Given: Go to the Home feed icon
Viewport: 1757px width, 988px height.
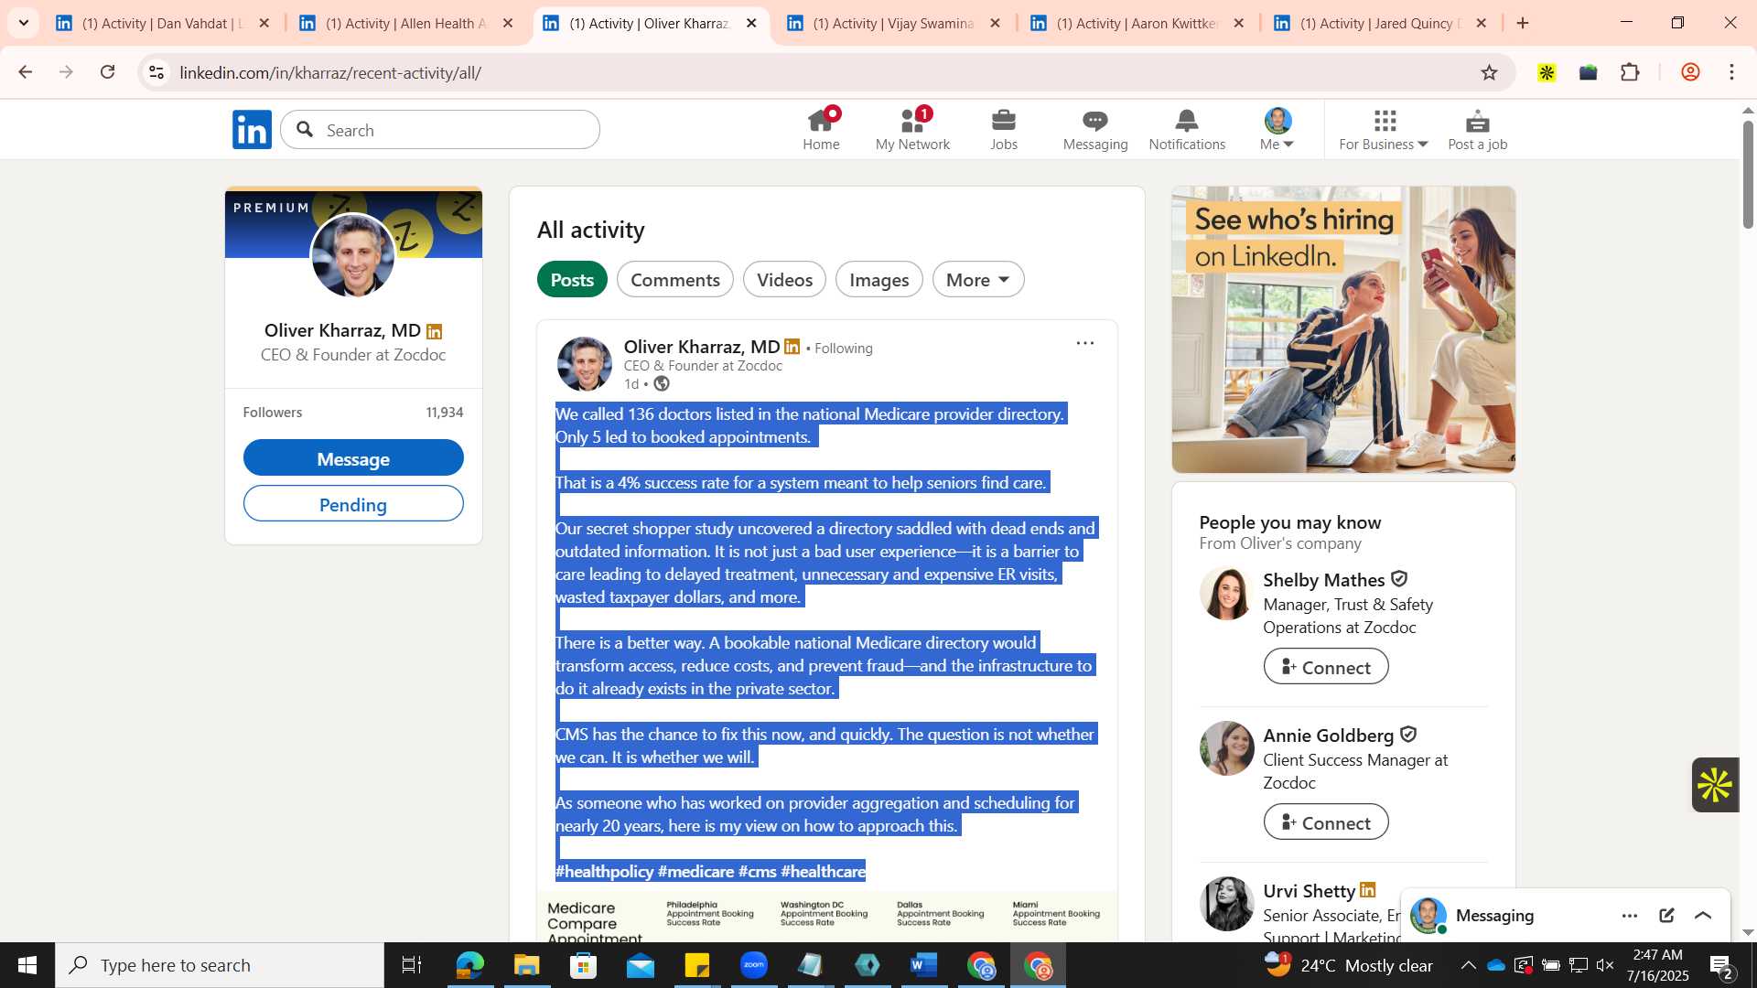Looking at the screenshot, I should tap(821, 130).
